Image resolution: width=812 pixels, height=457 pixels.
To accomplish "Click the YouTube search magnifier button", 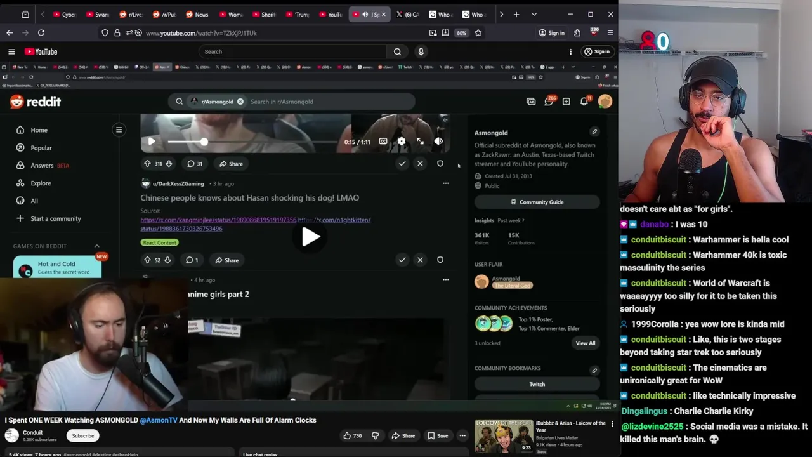I will tap(397, 51).
